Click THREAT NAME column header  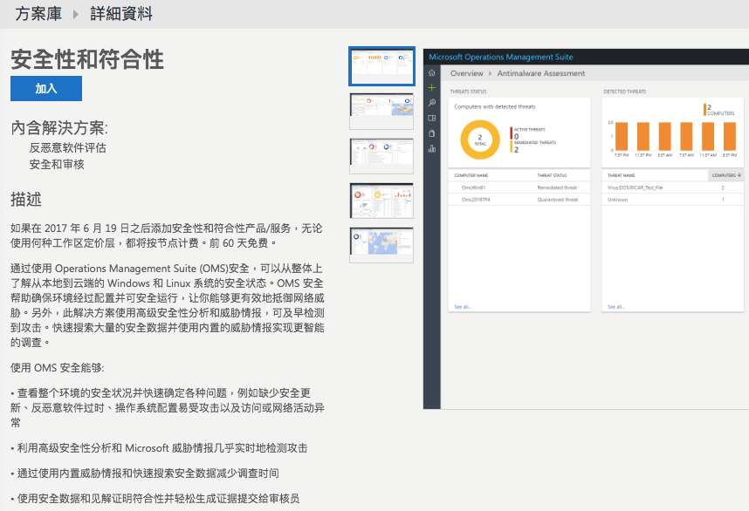[621, 175]
